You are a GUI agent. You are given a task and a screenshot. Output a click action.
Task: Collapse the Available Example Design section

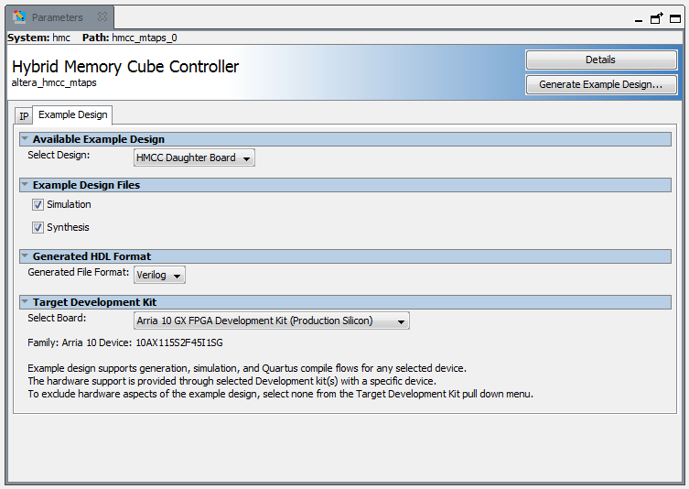[25, 139]
